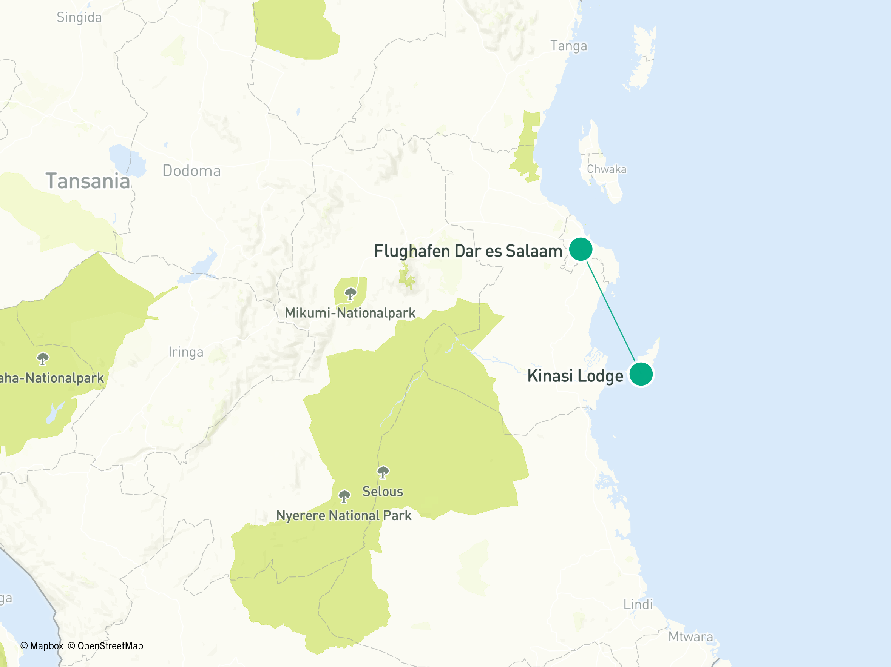The image size is (891, 667).
Task: Click the Mtwara city label
Action: coord(691,637)
